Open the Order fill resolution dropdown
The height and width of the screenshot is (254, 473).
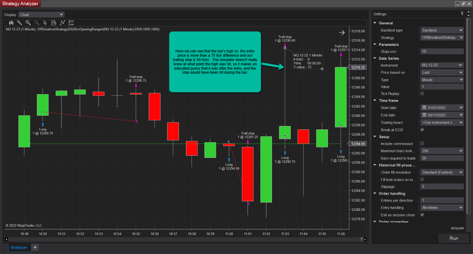[442, 172]
